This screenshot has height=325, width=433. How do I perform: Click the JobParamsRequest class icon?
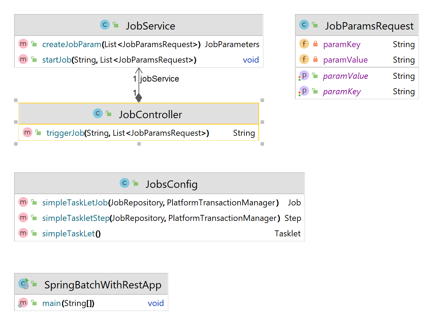coord(304,25)
